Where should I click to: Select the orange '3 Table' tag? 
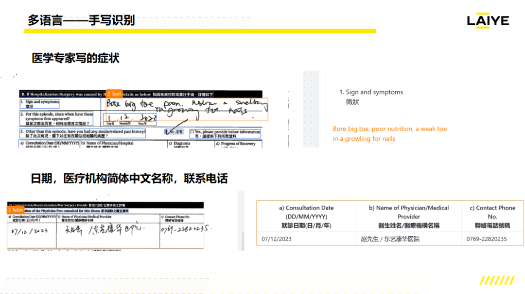tap(16, 210)
